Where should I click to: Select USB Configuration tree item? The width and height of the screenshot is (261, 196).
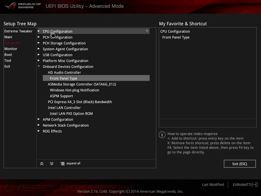tap(58, 55)
